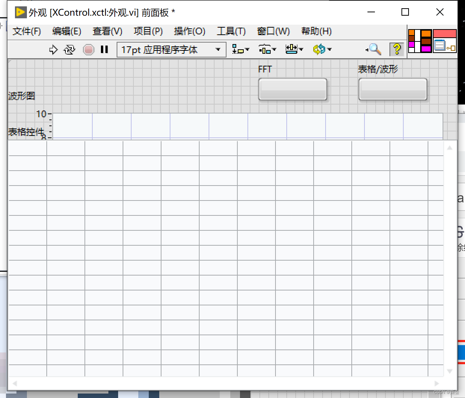Open the 帮助(H) menu
The height and width of the screenshot is (398, 465).
[x=316, y=31]
